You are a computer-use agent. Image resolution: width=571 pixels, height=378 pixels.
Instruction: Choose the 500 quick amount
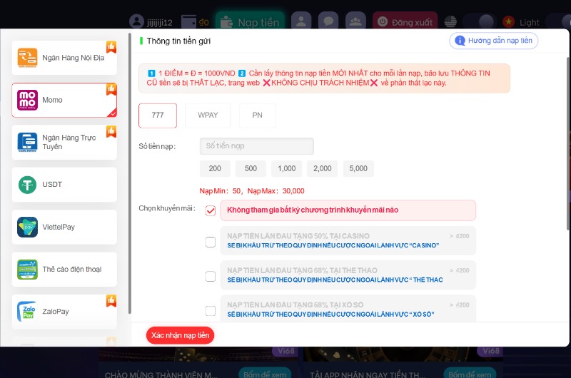(x=251, y=169)
